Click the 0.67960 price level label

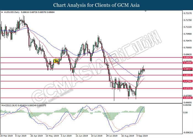click(188, 81)
